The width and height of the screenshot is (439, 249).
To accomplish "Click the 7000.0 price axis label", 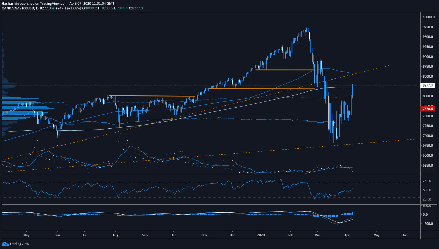I will (428, 136).
